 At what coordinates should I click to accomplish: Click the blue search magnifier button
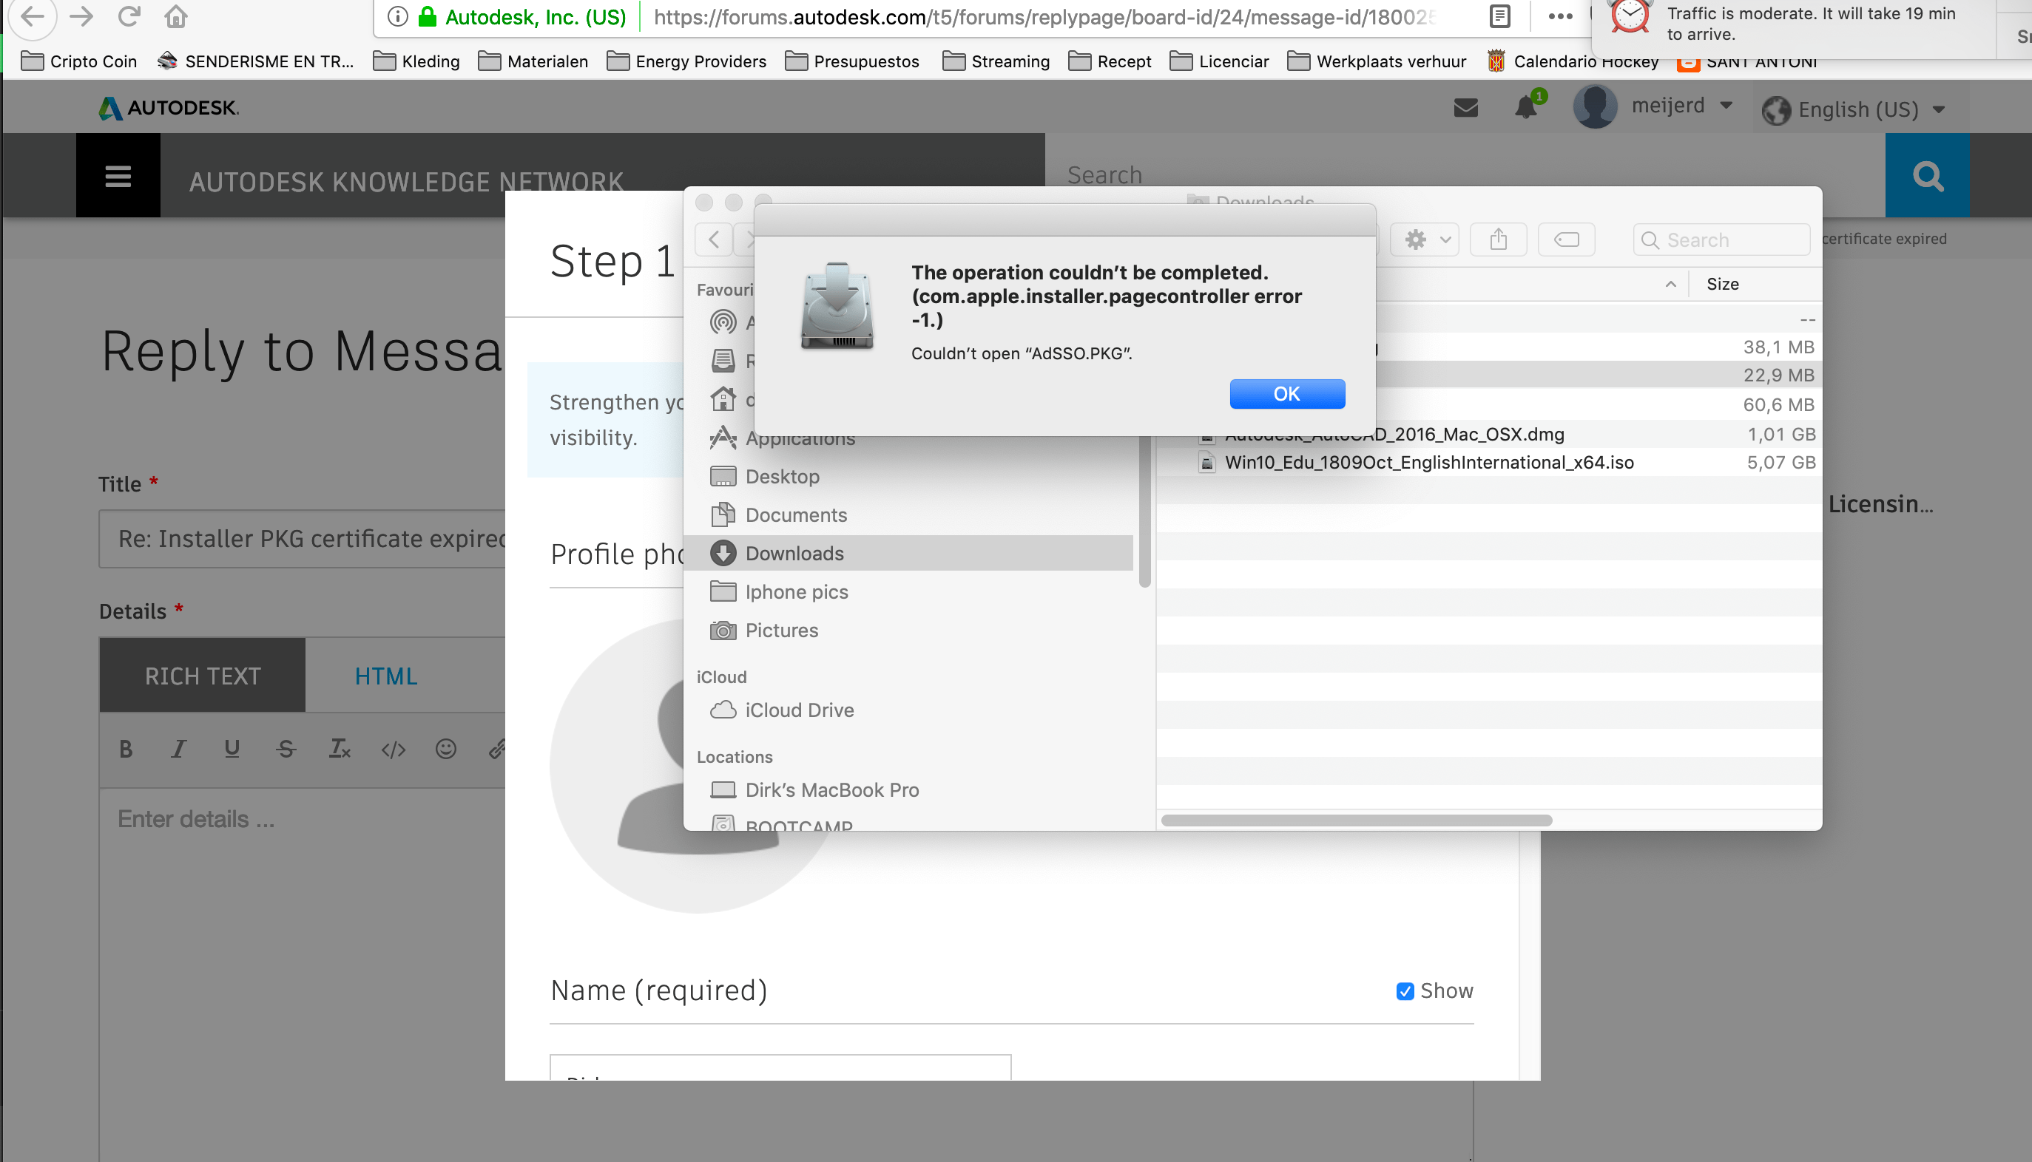(1928, 174)
